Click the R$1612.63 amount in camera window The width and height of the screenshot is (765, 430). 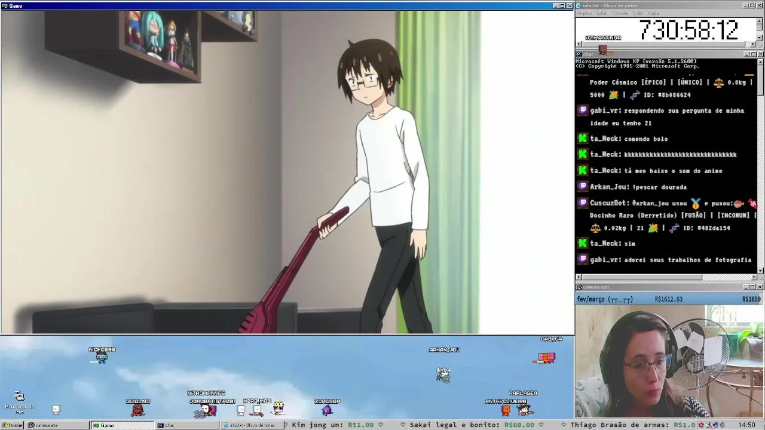click(x=668, y=299)
